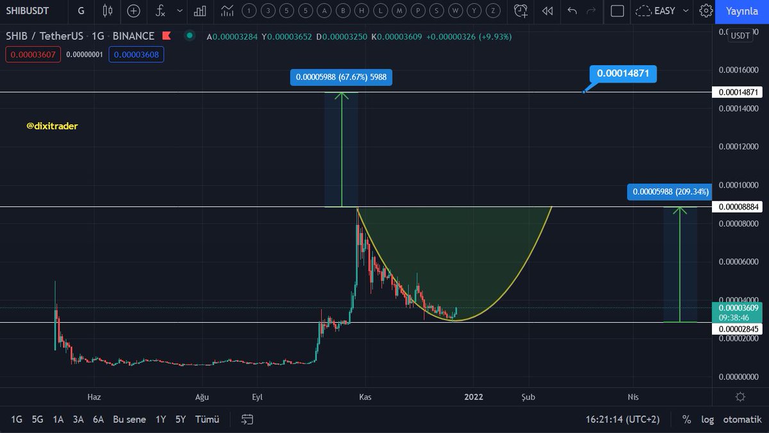
Task: Expand the indicator templates chevron
Action: [179, 11]
